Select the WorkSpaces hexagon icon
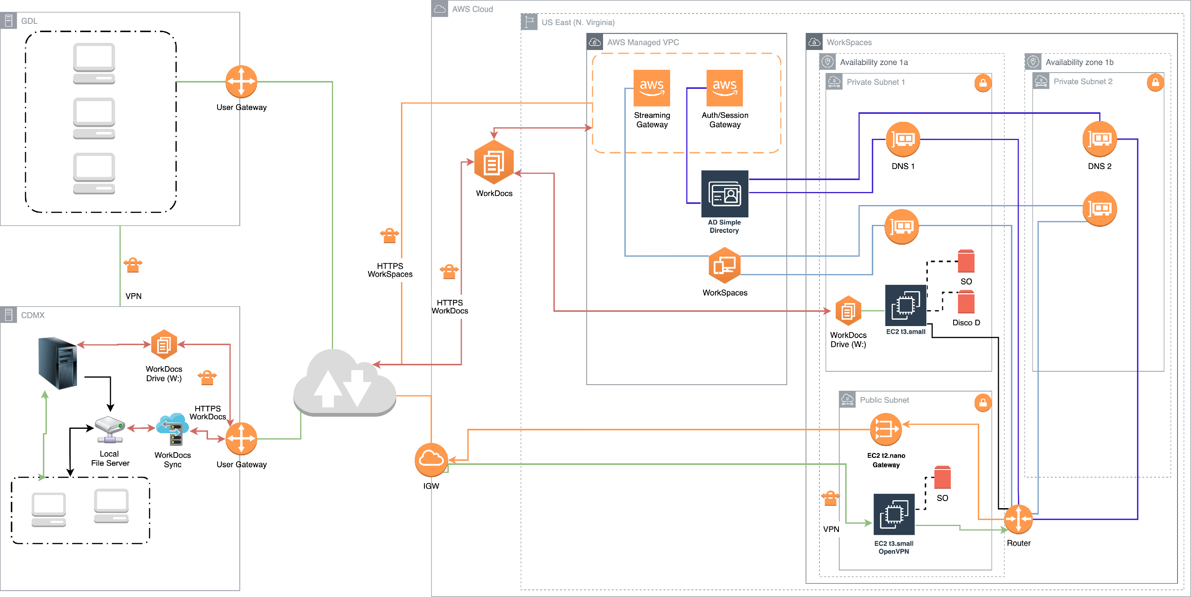1191x597 pixels. [725, 265]
